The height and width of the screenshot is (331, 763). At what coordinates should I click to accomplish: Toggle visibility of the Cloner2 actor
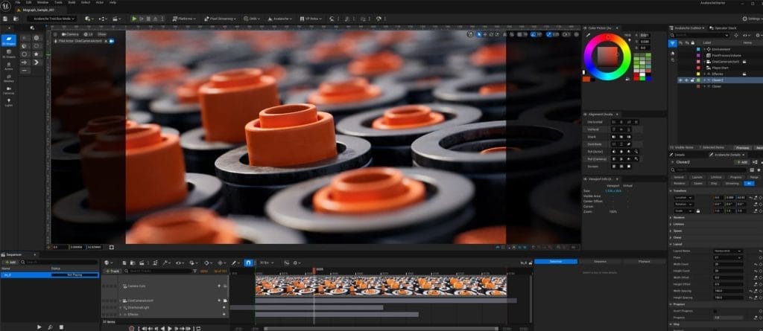tap(679, 80)
